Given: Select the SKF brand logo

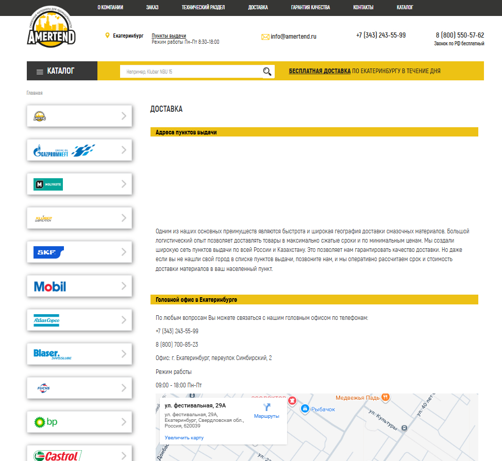Looking at the screenshot, I should [48, 252].
